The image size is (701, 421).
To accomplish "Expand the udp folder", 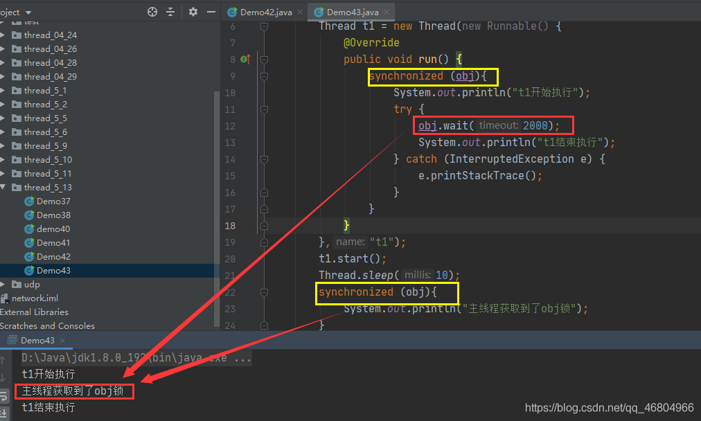I will pos(3,284).
